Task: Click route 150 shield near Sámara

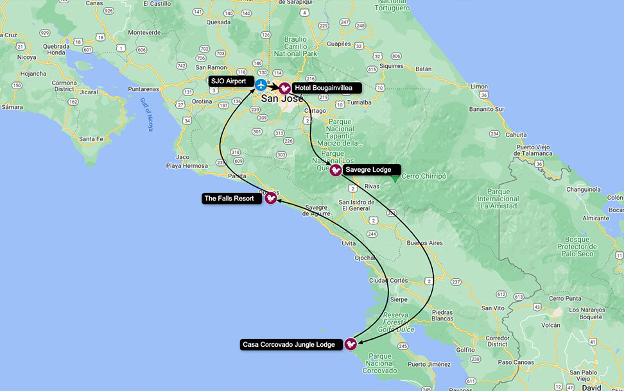Action: [x=17, y=85]
